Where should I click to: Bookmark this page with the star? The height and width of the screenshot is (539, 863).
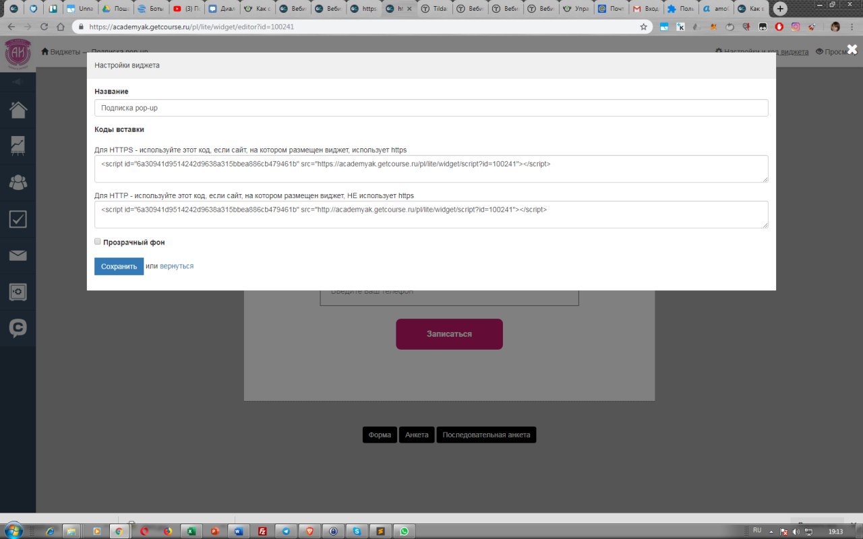(x=643, y=27)
